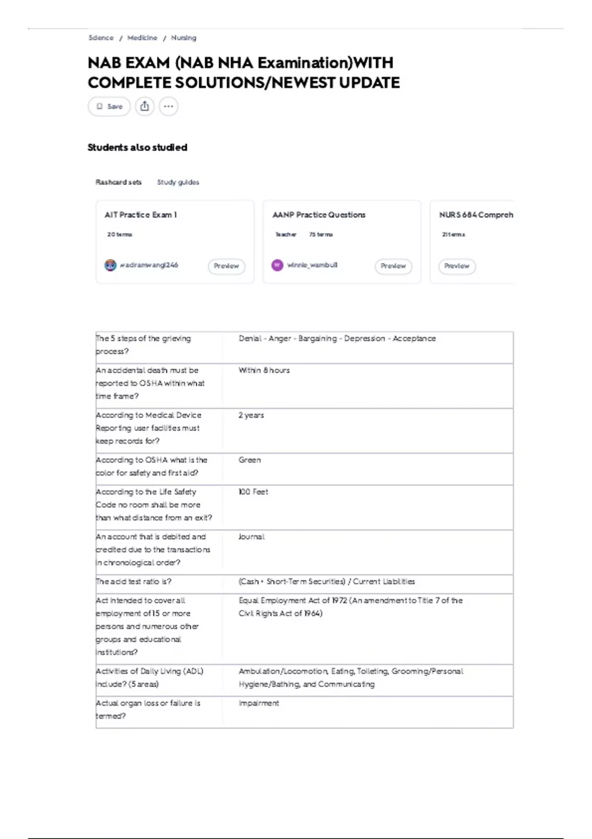Preview the AIT Practice Exam 1 set
592x839 pixels.
226,266
